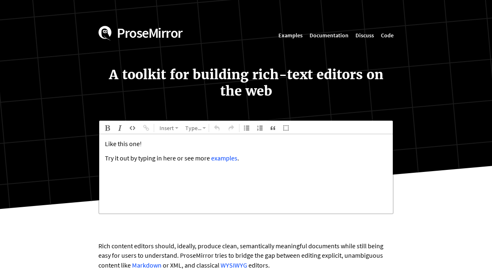Toggle bold formatting in the editor toolbar

coord(107,128)
